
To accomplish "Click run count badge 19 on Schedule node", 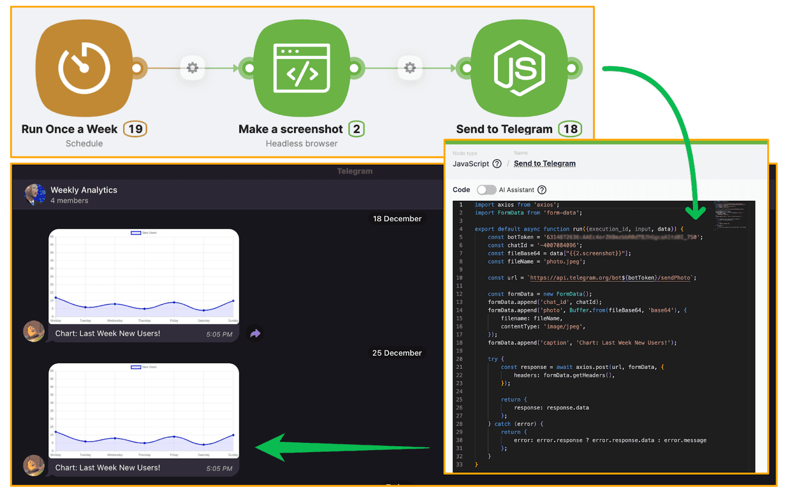I will point(135,129).
